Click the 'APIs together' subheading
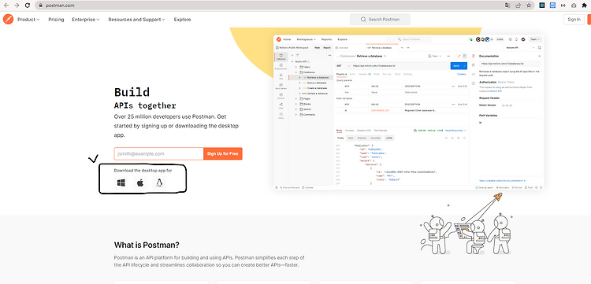The width and height of the screenshot is (591, 284). 145,105
